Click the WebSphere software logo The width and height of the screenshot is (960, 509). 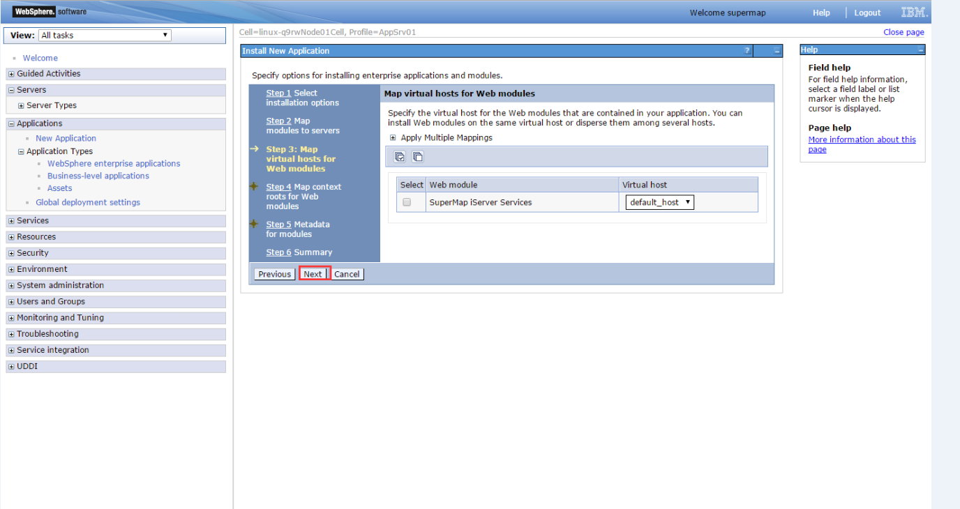coord(50,11)
